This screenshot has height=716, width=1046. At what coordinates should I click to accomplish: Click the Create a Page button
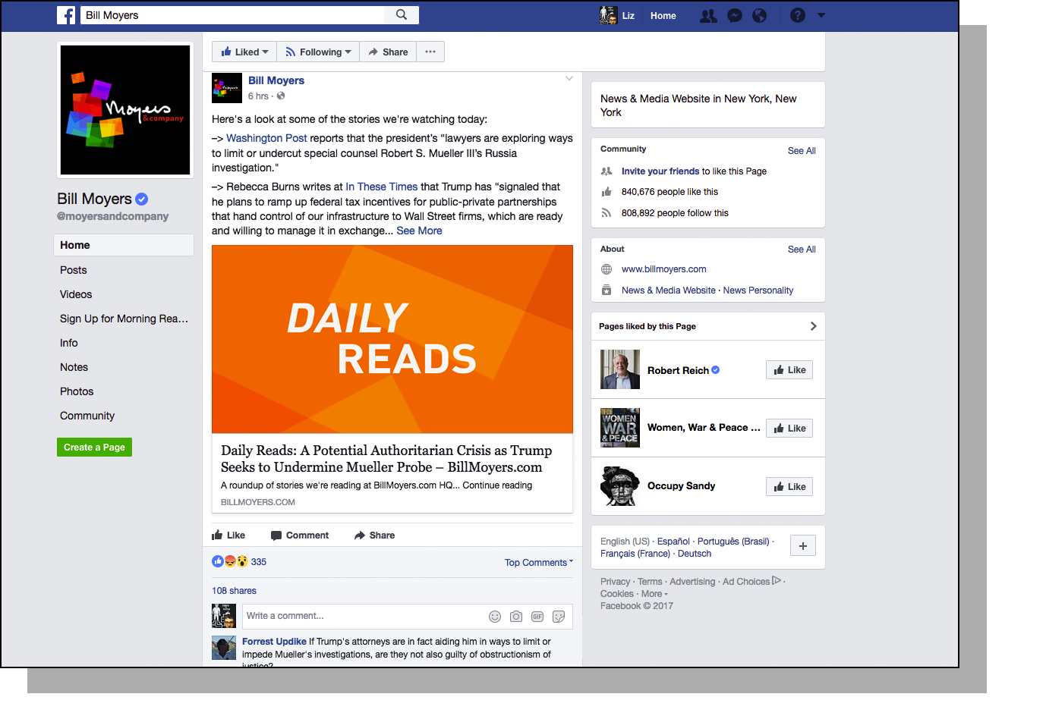coord(94,447)
